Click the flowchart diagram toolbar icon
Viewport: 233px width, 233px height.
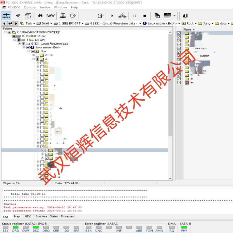coord(122,16)
